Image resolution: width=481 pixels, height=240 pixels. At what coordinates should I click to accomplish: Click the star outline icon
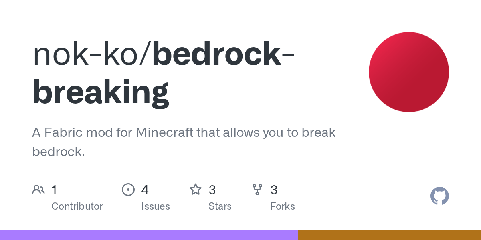point(195,190)
